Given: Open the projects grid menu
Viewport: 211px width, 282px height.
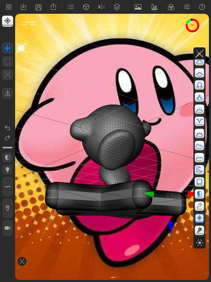Looking at the screenshot, I should (8, 7).
